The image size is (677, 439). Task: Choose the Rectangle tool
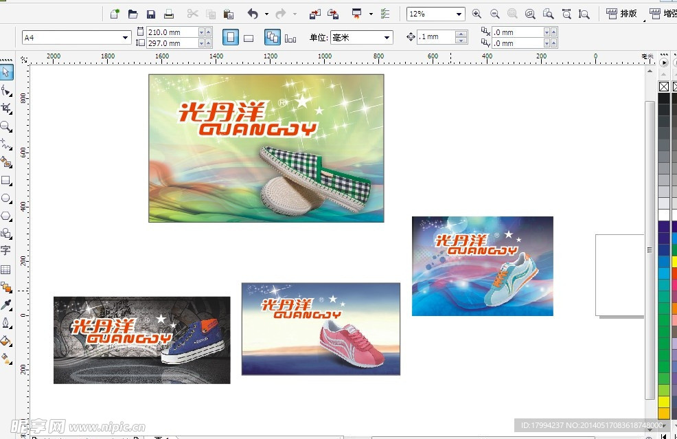[x=6, y=181]
